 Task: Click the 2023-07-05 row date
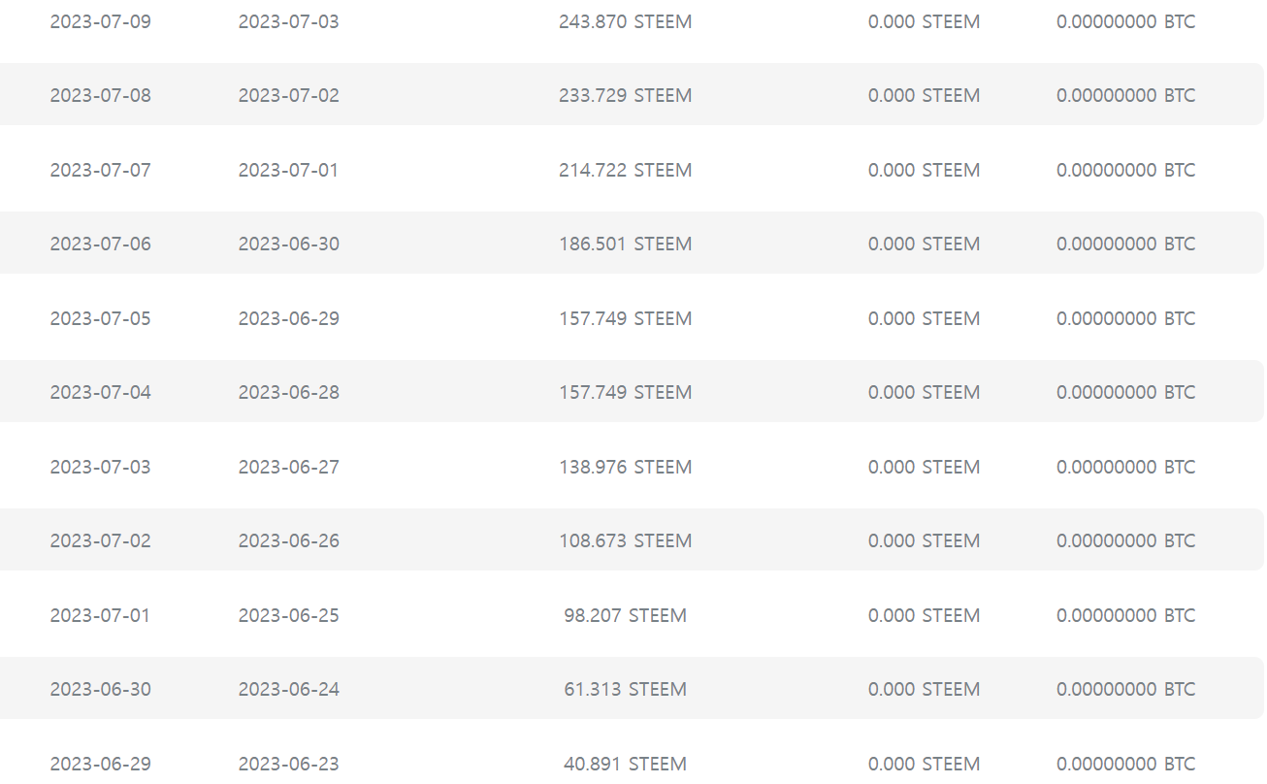click(101, 318)
